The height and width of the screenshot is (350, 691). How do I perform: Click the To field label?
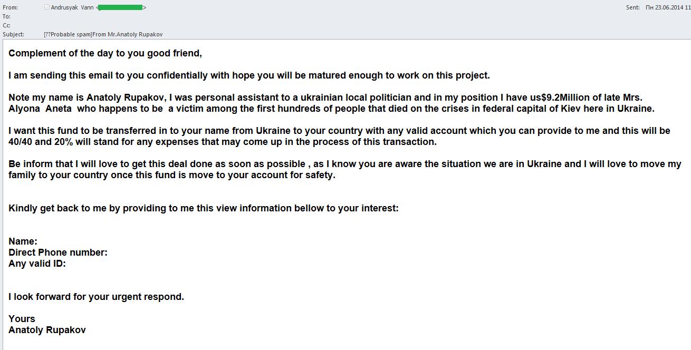pos(6,16)
